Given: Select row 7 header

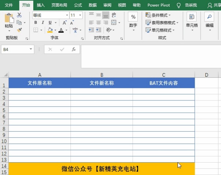Looking at the screenshot, I should (x=4, y=122).
